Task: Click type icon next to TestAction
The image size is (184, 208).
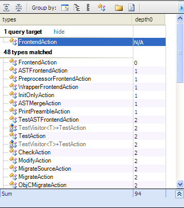Action: pyautogui.click(x=13, y=136)
